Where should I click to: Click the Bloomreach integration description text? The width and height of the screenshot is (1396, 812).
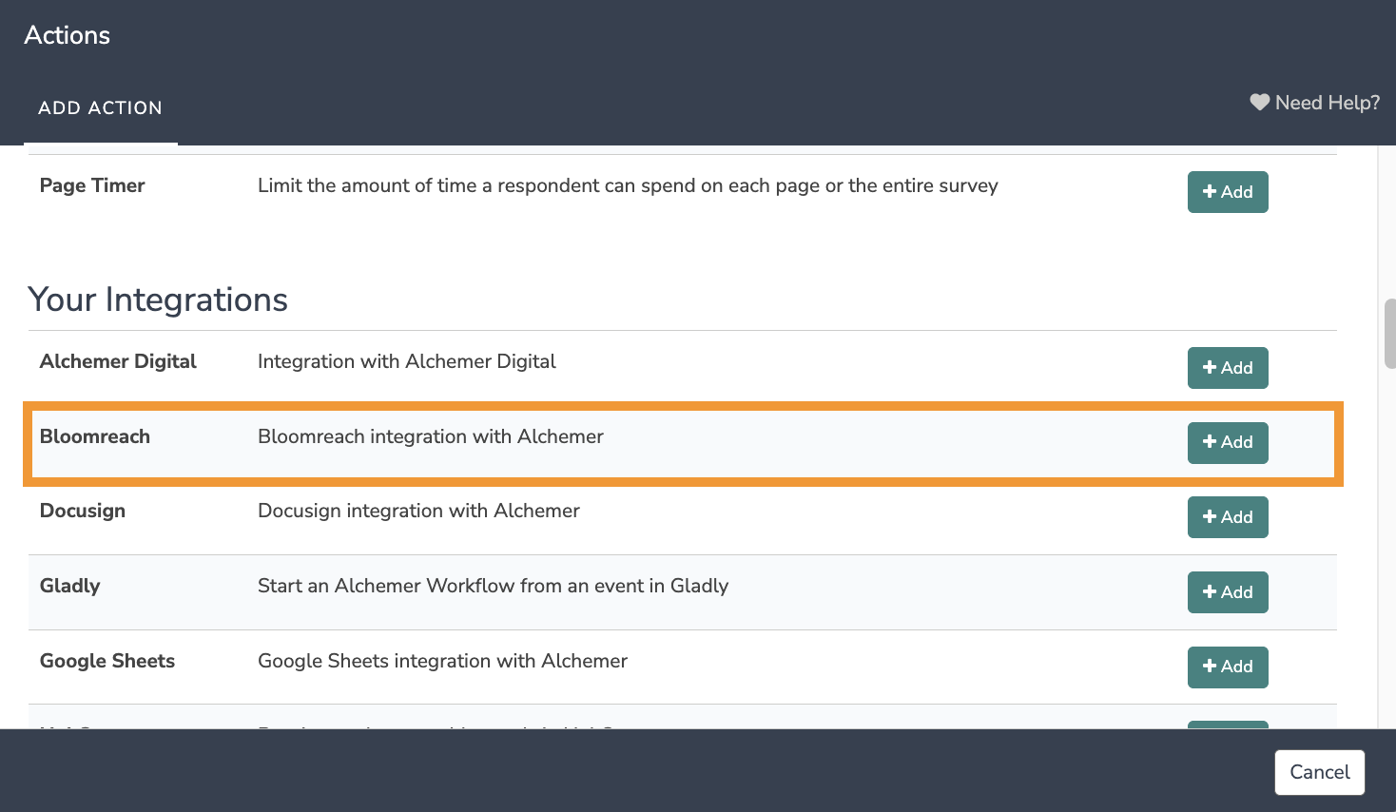[430, 436]
